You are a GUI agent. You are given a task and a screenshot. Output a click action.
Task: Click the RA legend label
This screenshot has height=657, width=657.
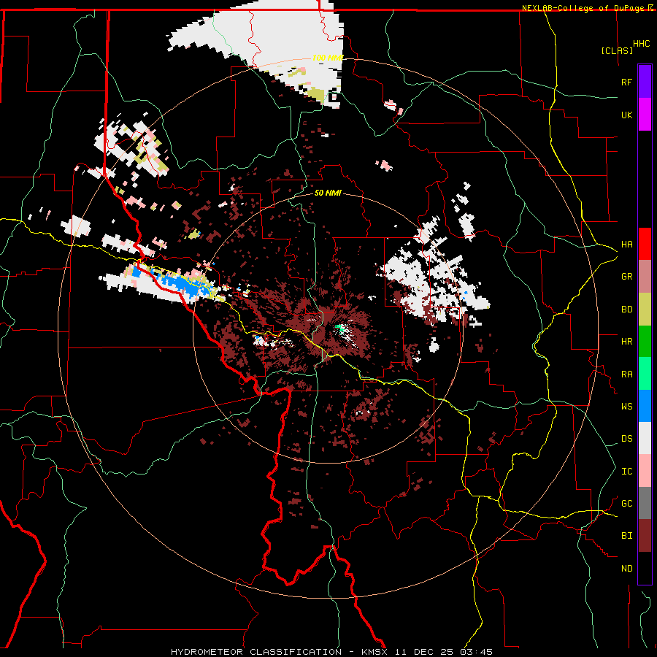[x=626, y=374]
